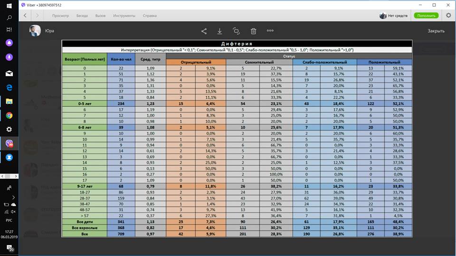Open the Просмотр menu
The image size is (456, 256).
coord(60,16)
